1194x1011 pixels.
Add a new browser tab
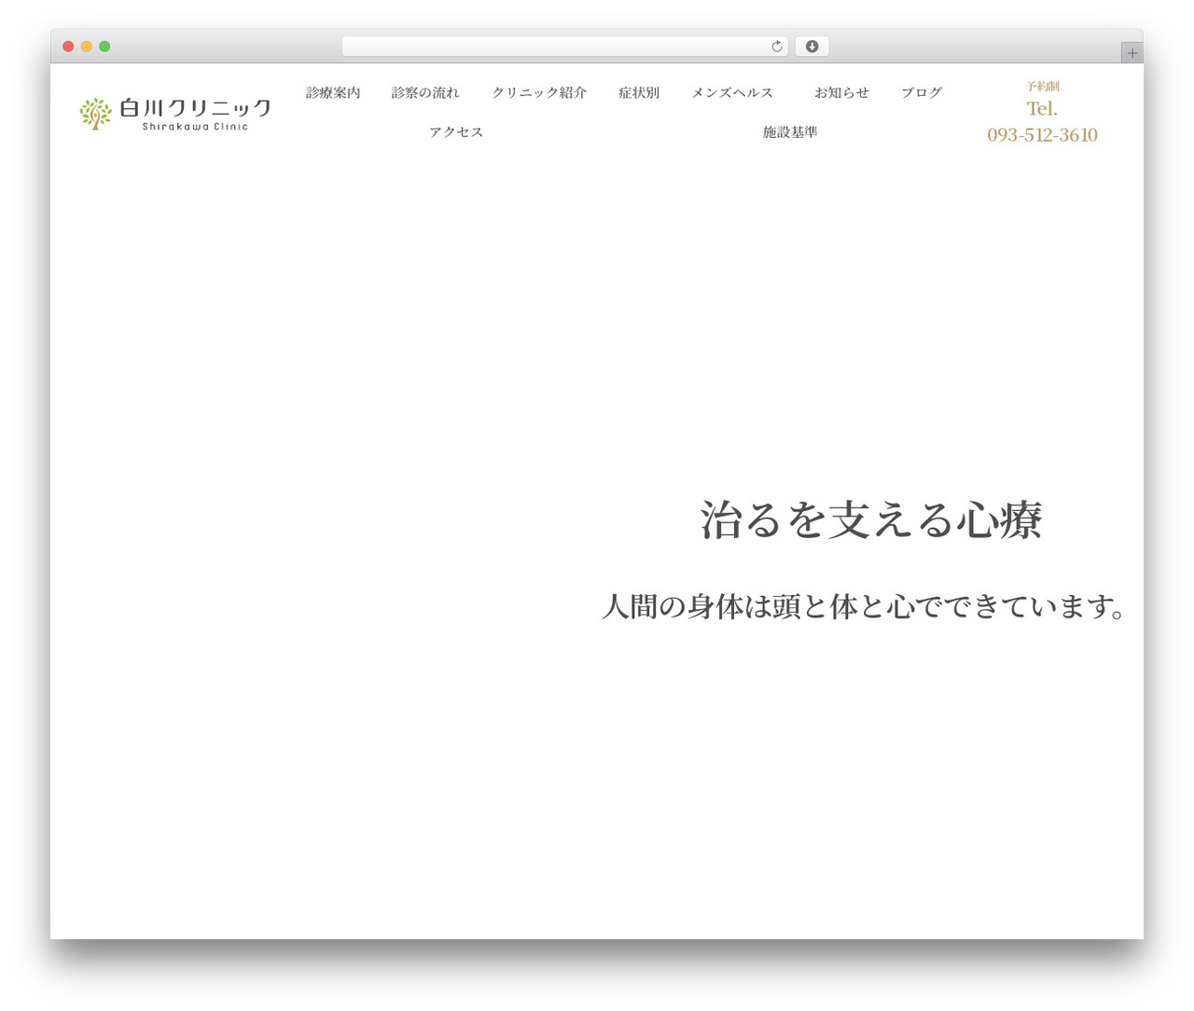(x=1132, y=53)
